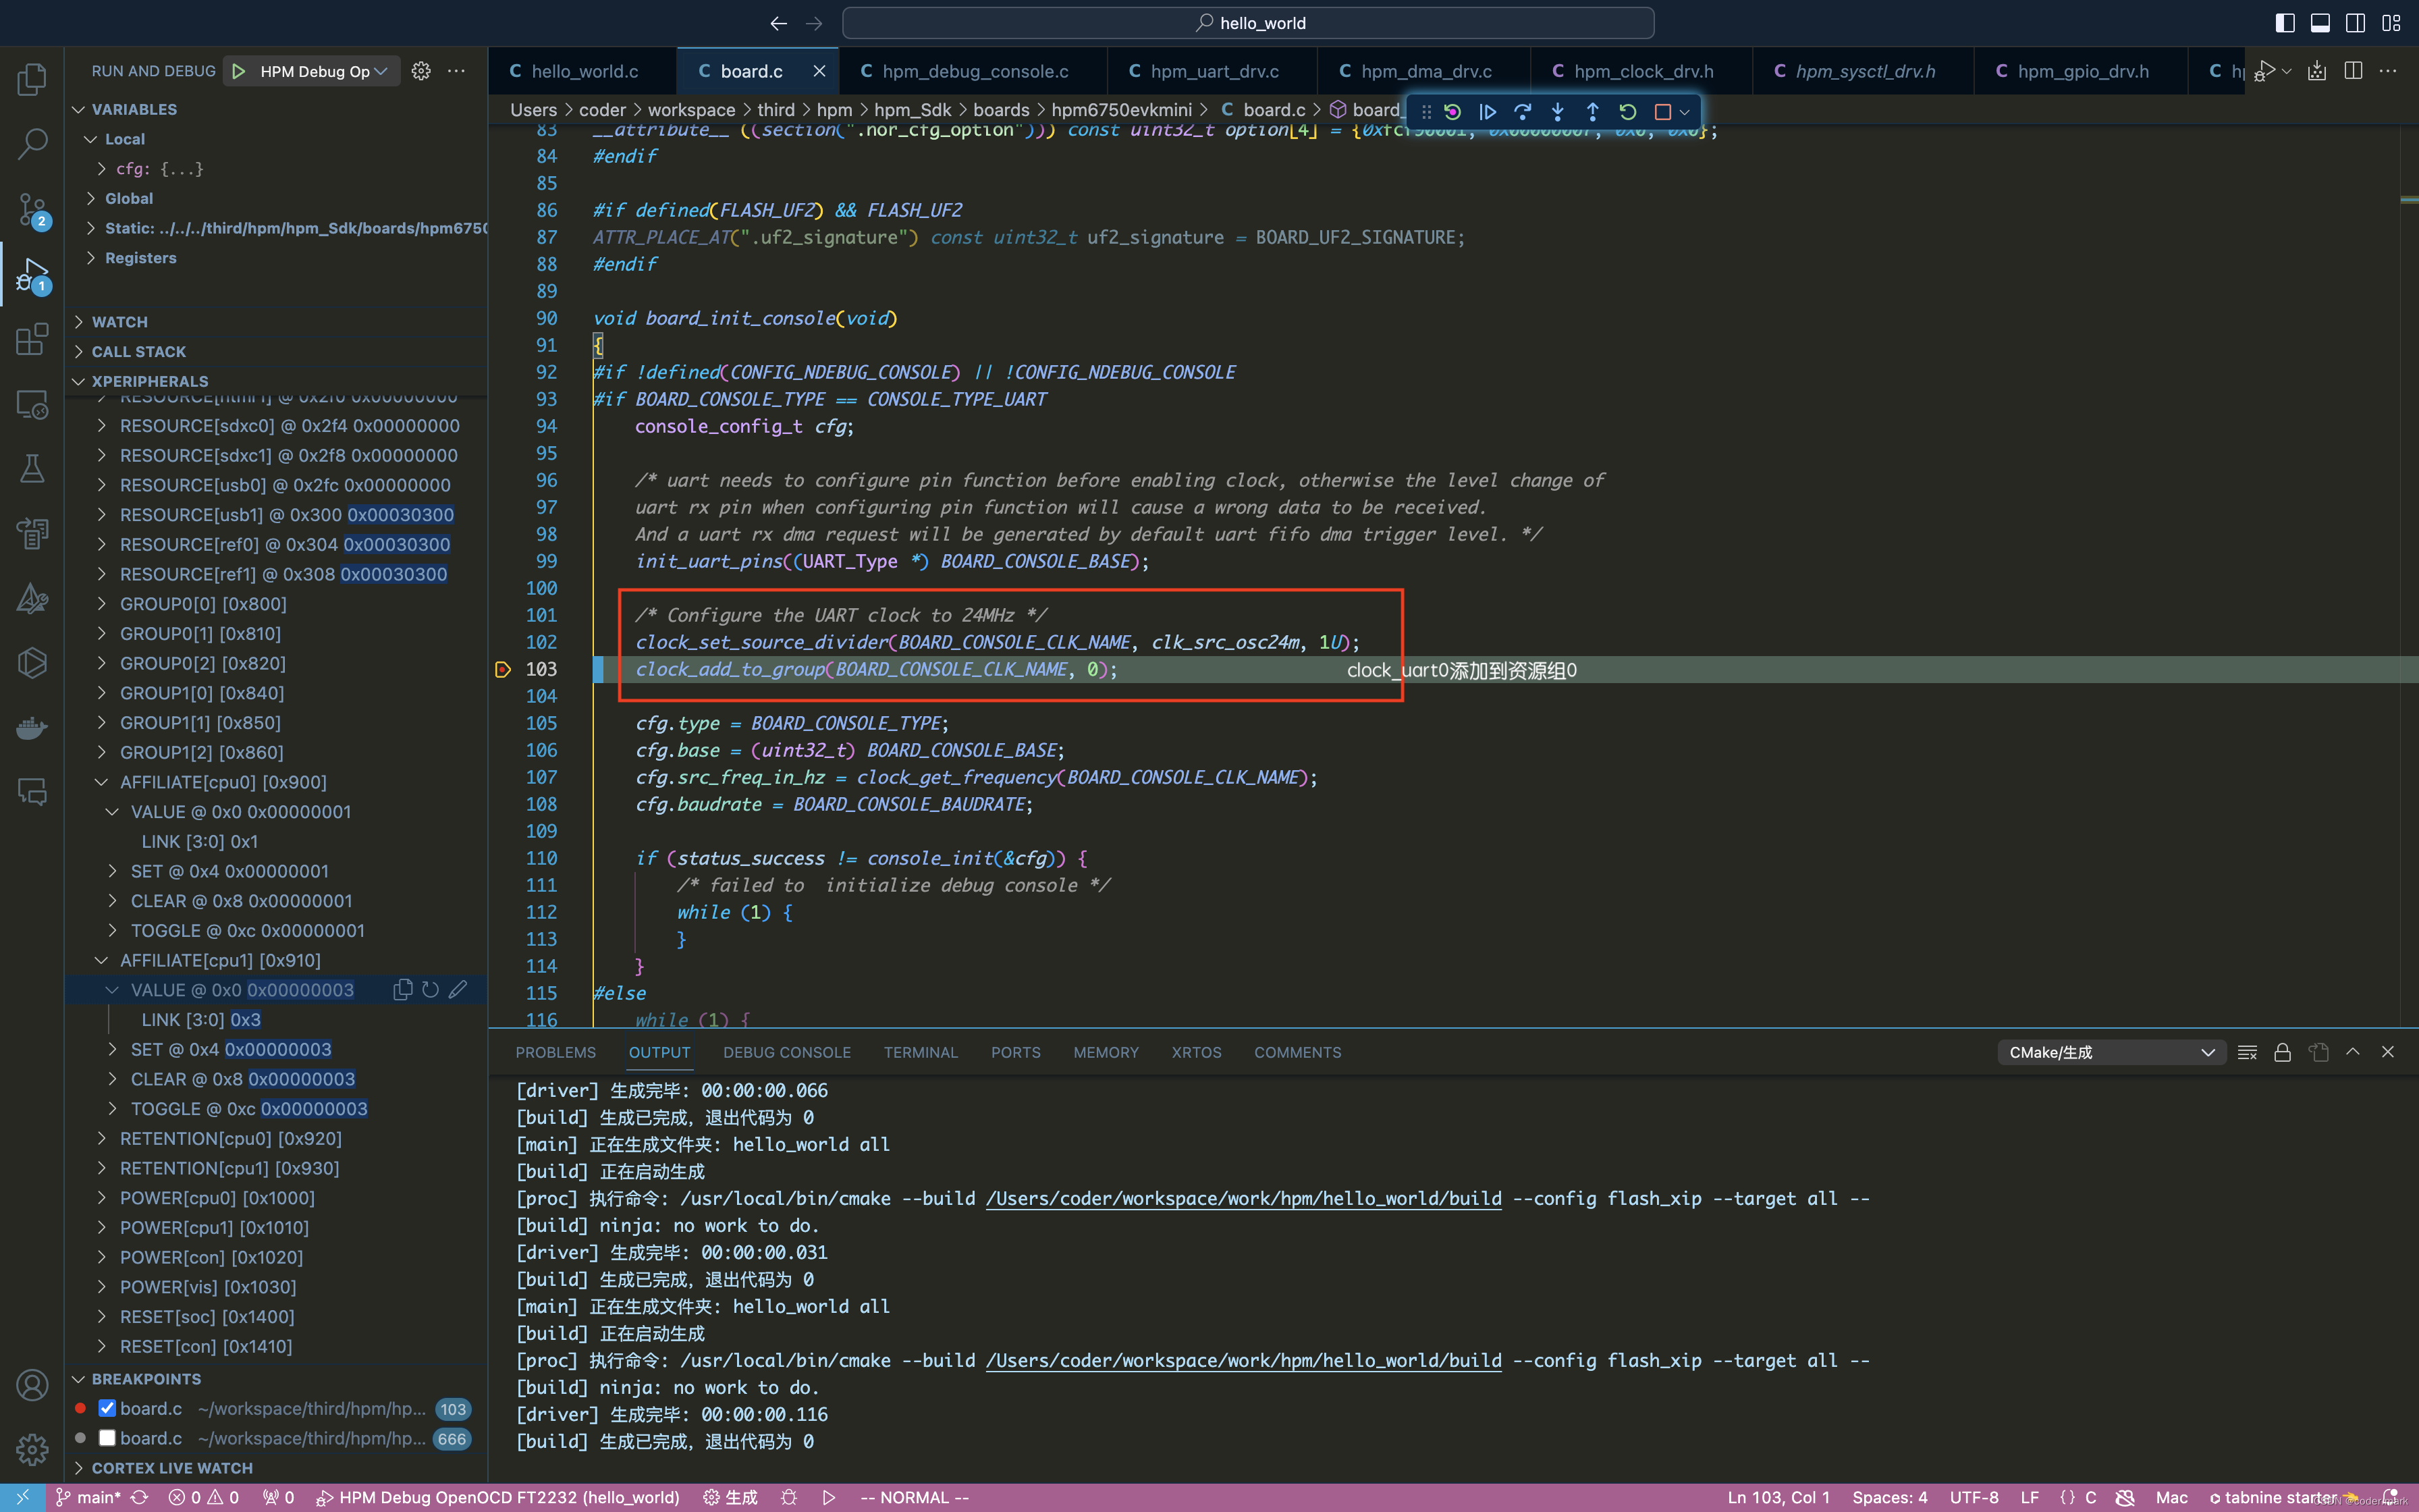Expand the Global variables scope
Screen dimensions: 2419x1512
(x=129, y=198)
